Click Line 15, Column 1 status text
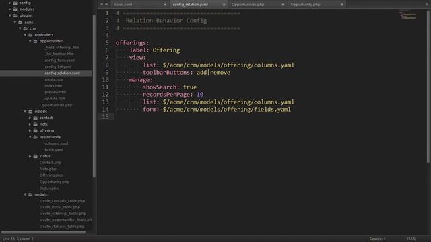 (18, 239)
